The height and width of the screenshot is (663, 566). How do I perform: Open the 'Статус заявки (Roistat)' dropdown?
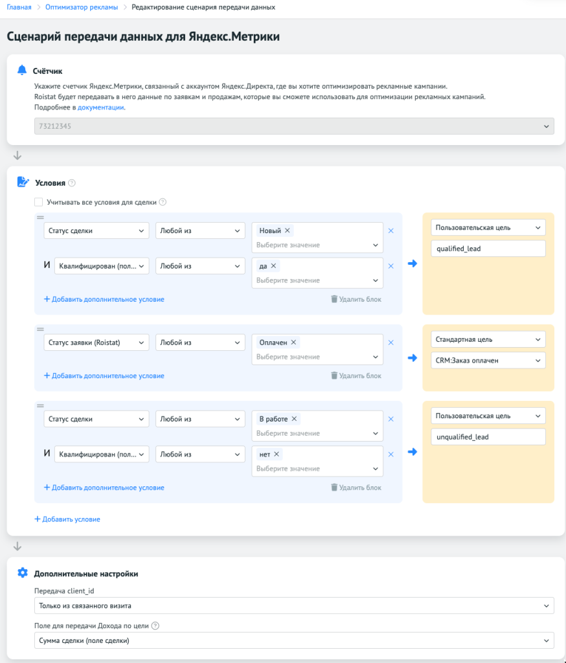coord(96,343)
